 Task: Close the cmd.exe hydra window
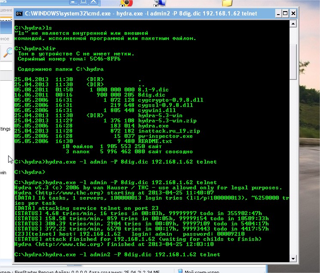click(293, 14)
